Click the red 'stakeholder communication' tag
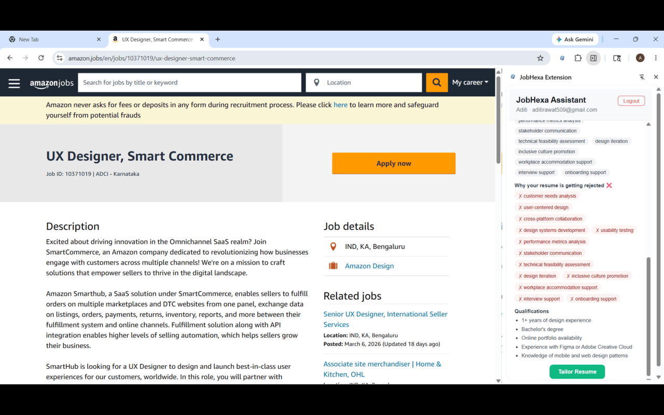The width and height of the screenshot is (664, 415). 550,253
